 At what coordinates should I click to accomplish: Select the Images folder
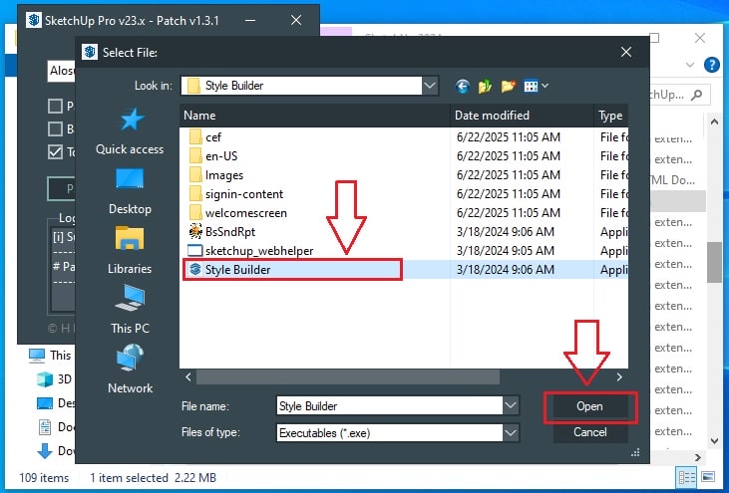coord(216,175)
